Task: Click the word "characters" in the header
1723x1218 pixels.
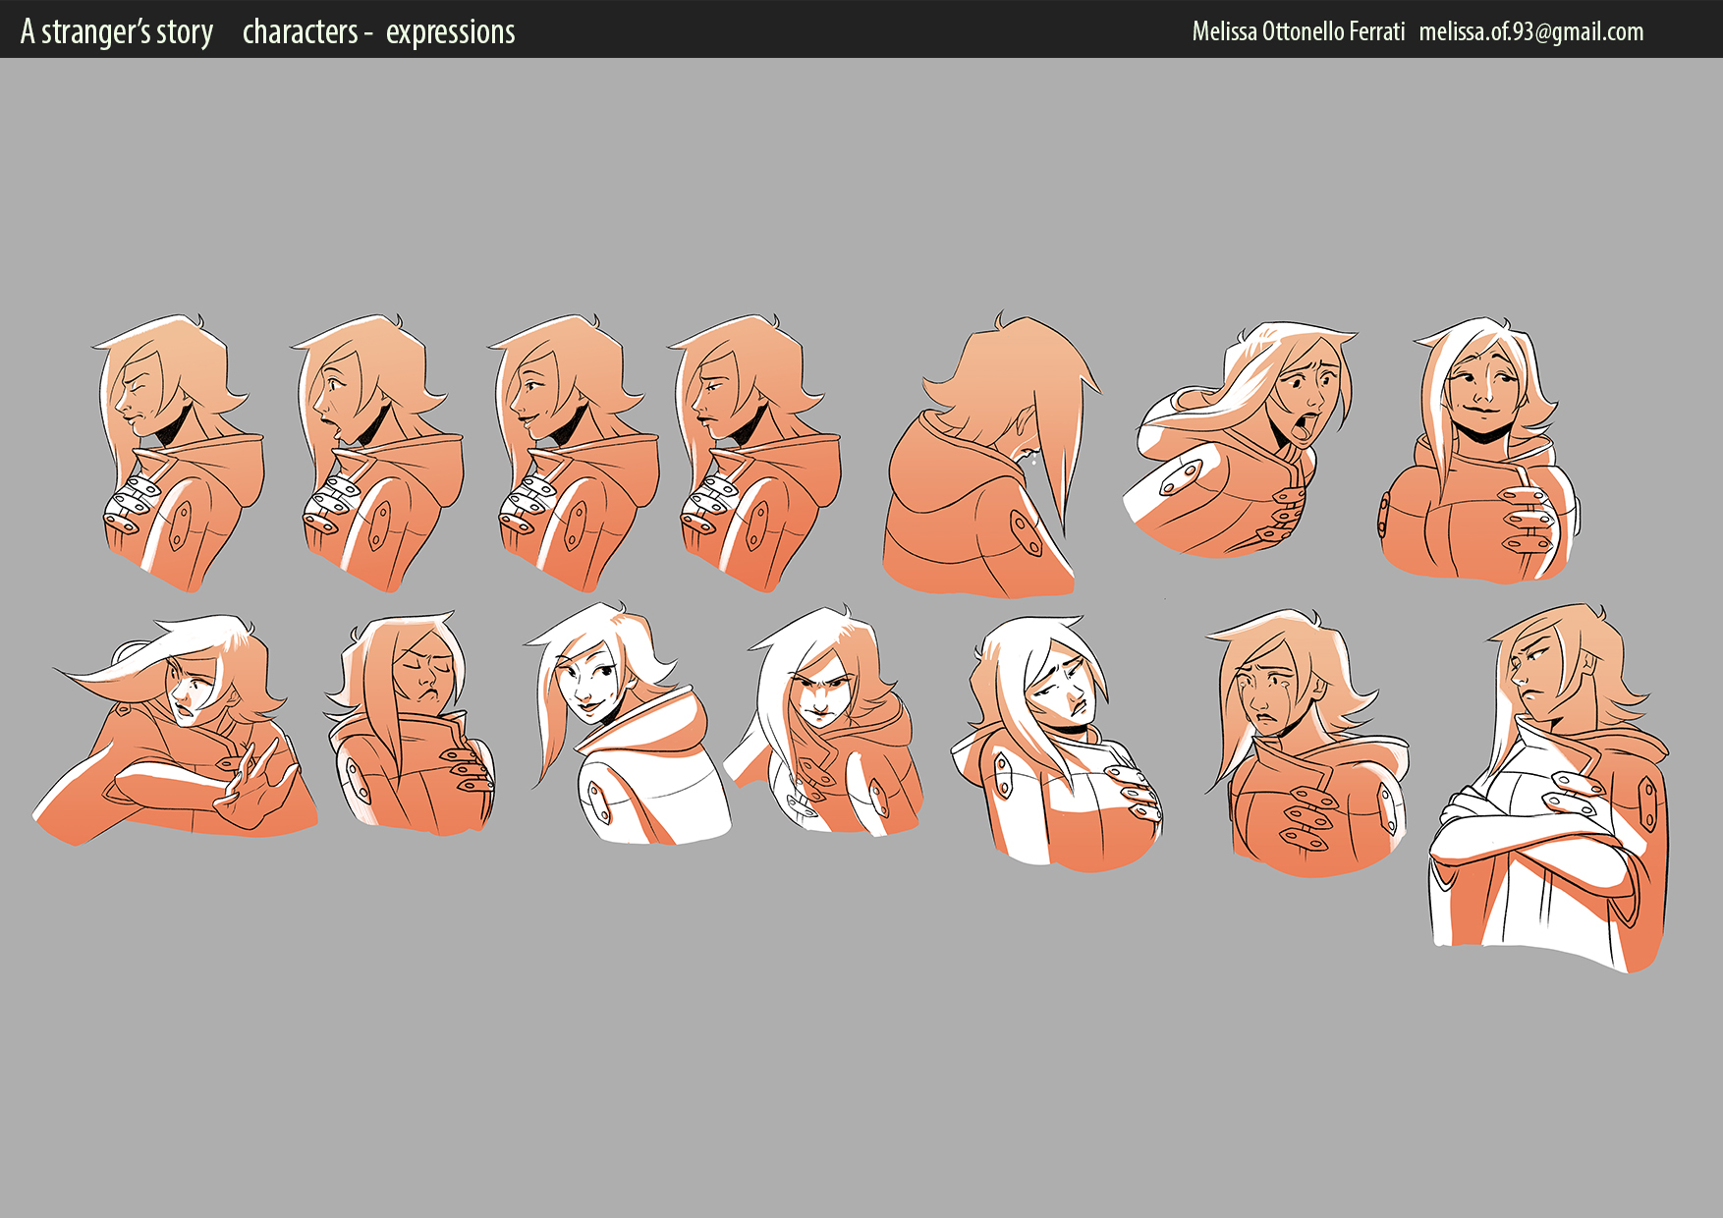Action: (x=300, y=31)
